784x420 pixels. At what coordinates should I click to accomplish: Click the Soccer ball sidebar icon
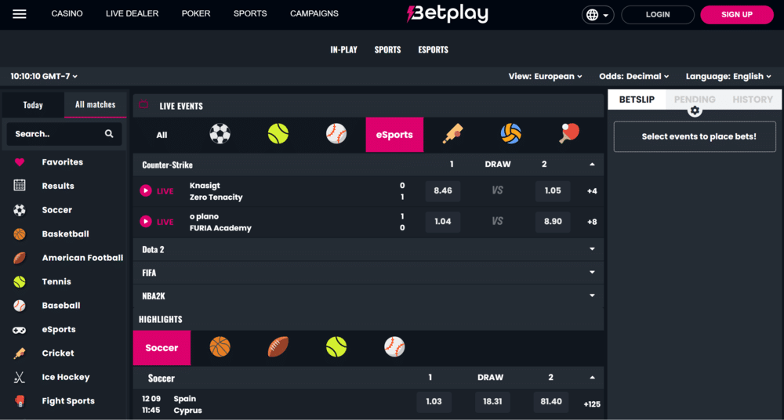point(20,210)
